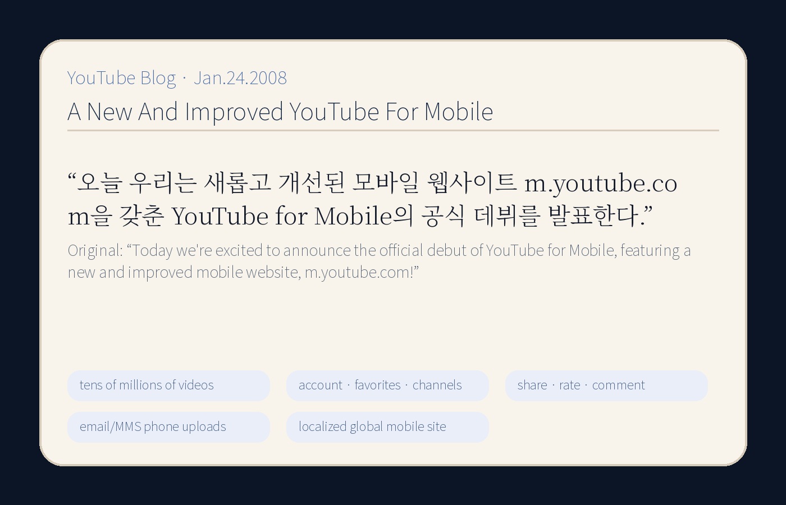
Task: Open the 'email/MMS phone uploads' chip
Action: pyautogui.click(x=168, y=427)
